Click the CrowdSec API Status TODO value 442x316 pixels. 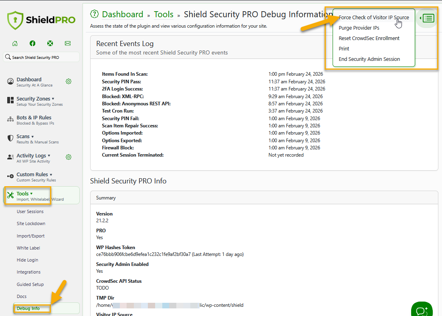(x=102, y=288)
